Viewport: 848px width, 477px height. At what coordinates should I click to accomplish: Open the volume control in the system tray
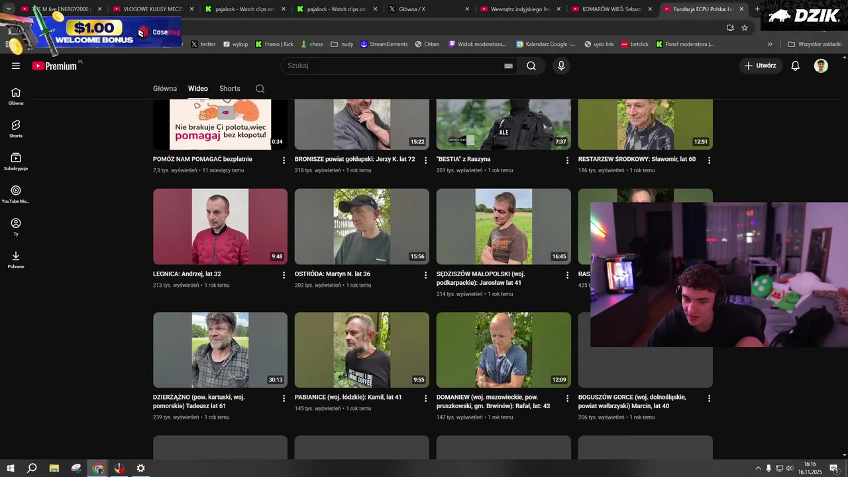[790, 468]
